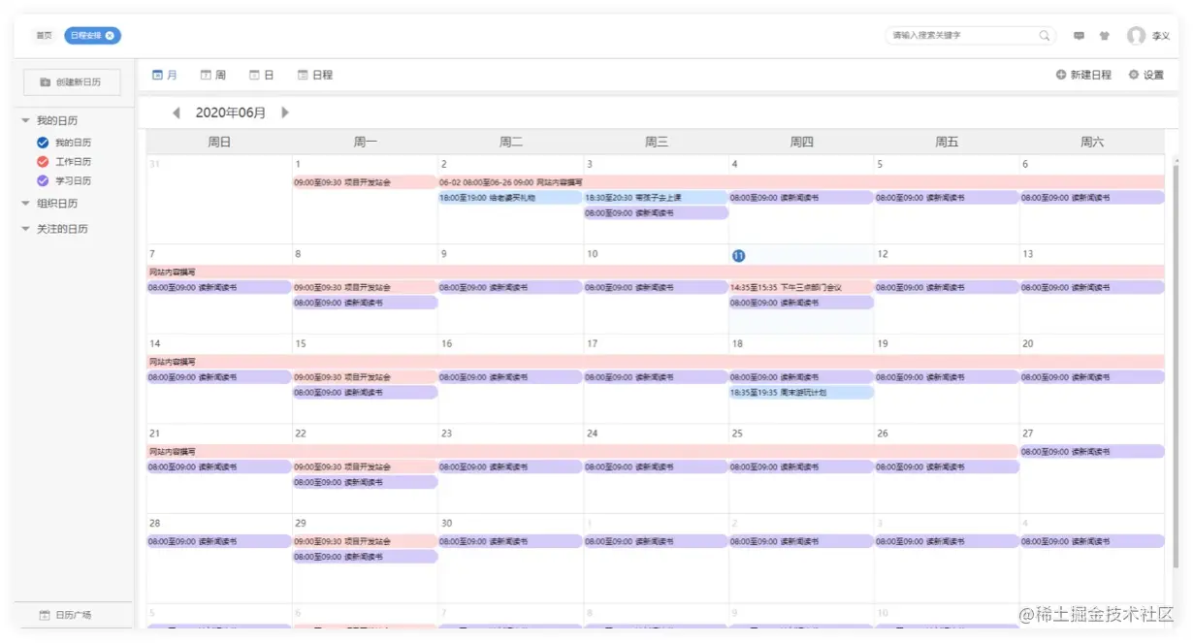Click the username 李义

point(1161,36)
